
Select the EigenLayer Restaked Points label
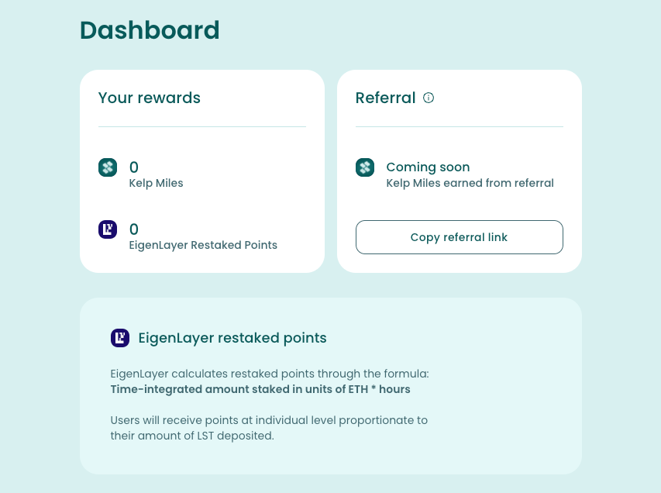203,245
